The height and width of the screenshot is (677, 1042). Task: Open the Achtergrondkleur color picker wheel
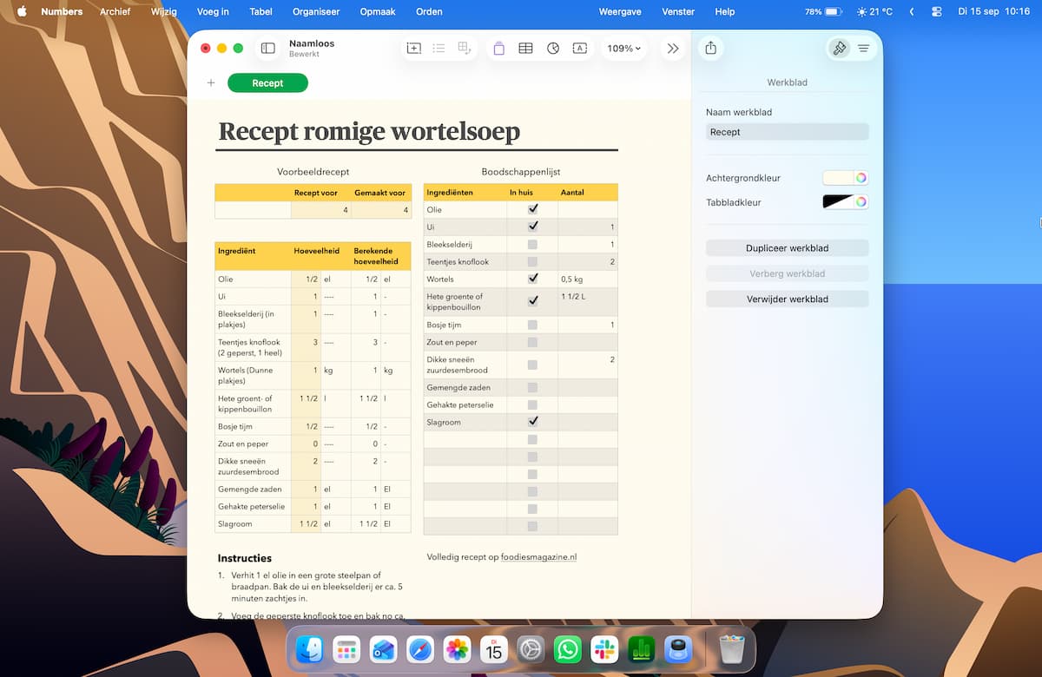861,178
